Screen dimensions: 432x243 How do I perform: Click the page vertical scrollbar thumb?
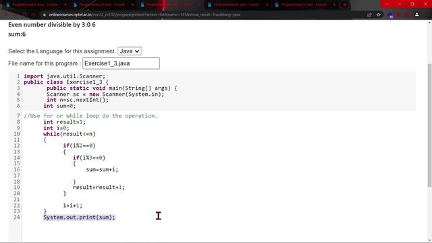[429, 126]
